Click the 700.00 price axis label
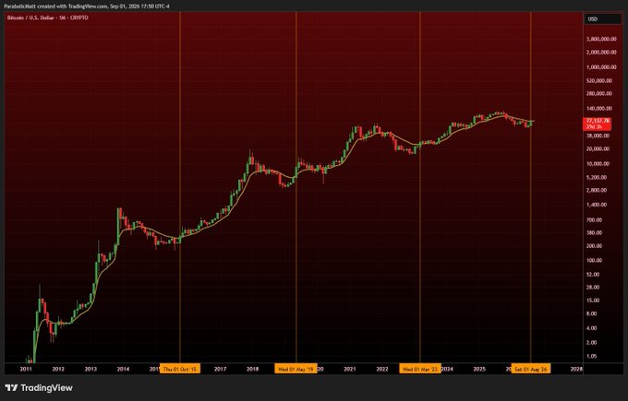 click(x=595, y=220)
